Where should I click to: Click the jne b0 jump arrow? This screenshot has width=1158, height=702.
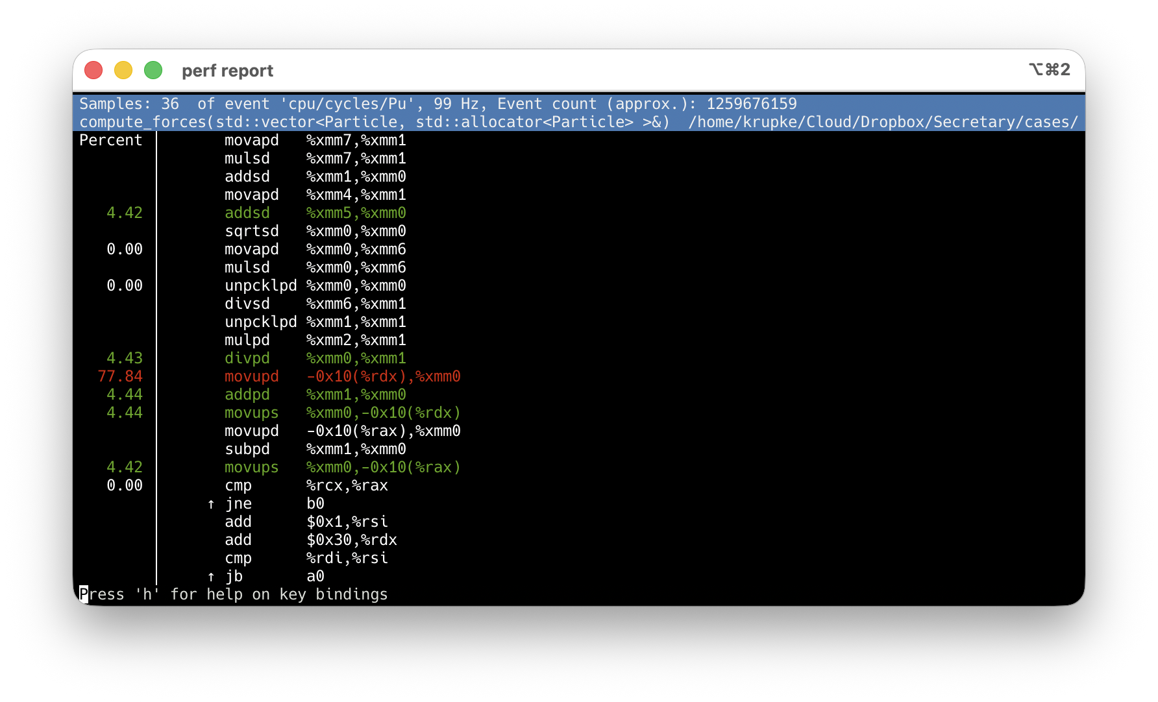[x=211, y=504]
